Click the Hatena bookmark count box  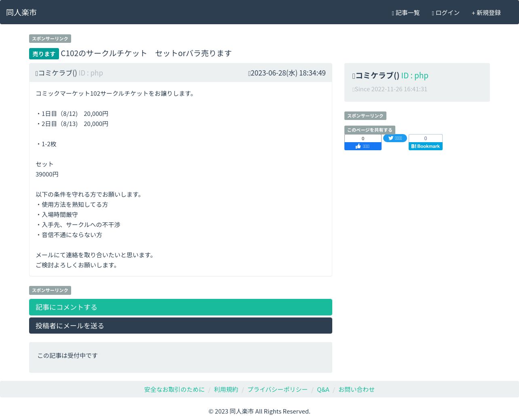[426, 139]
